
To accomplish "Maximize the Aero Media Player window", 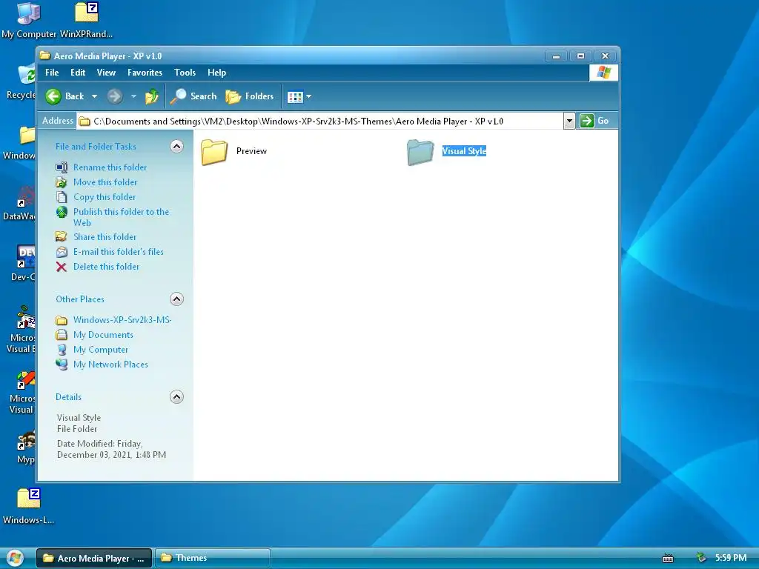I will [580, 56].
